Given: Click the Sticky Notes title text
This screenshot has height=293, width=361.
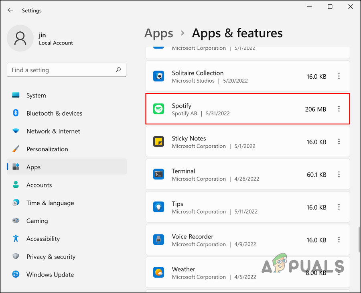Looking at the screenshot, I should pos(189,138).
